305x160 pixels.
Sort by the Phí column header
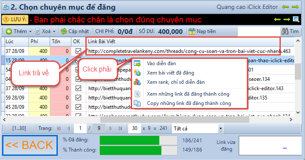39,41
